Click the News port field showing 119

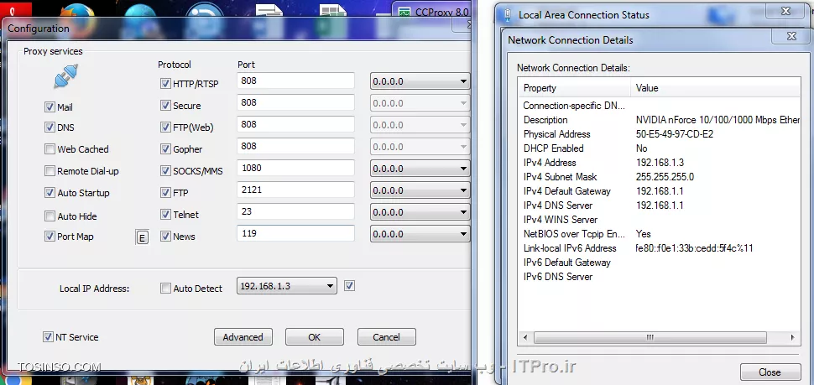[x=295, y=233]
